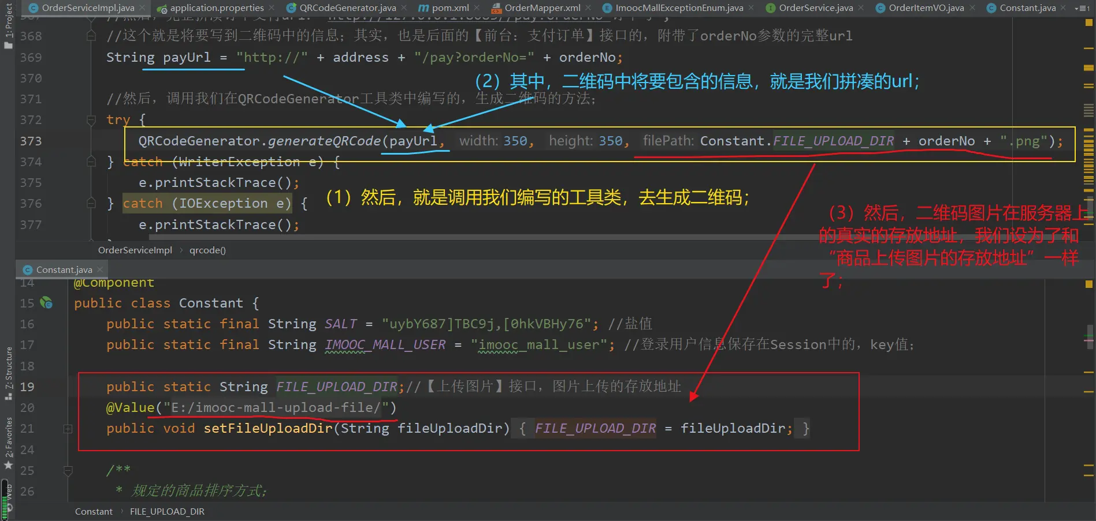
Task: Close the pom.xml tab
Action: [x=477, y=8]
